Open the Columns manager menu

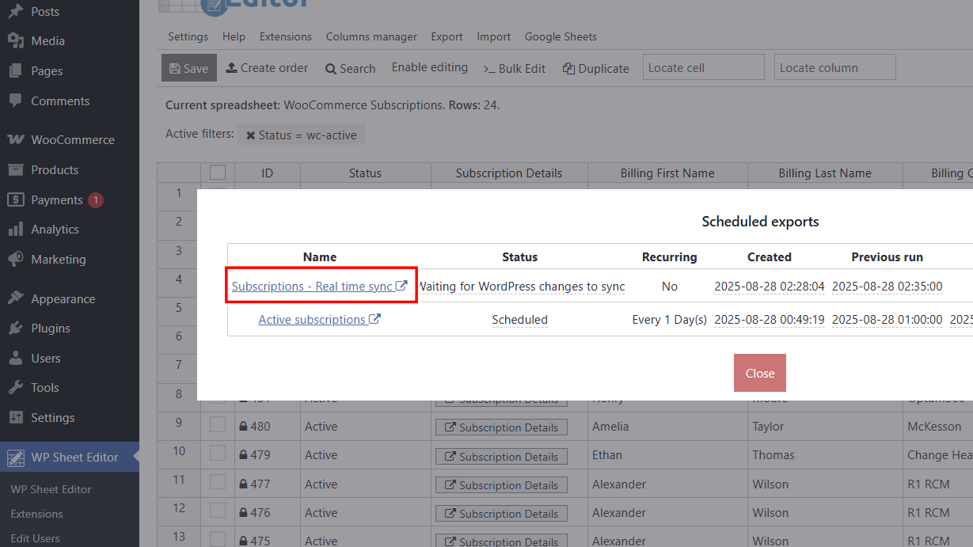click(x=371, y=36)
